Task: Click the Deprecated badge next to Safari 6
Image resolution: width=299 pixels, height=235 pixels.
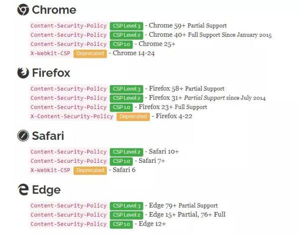Action: pyautogui.click(x=90, y=170)
